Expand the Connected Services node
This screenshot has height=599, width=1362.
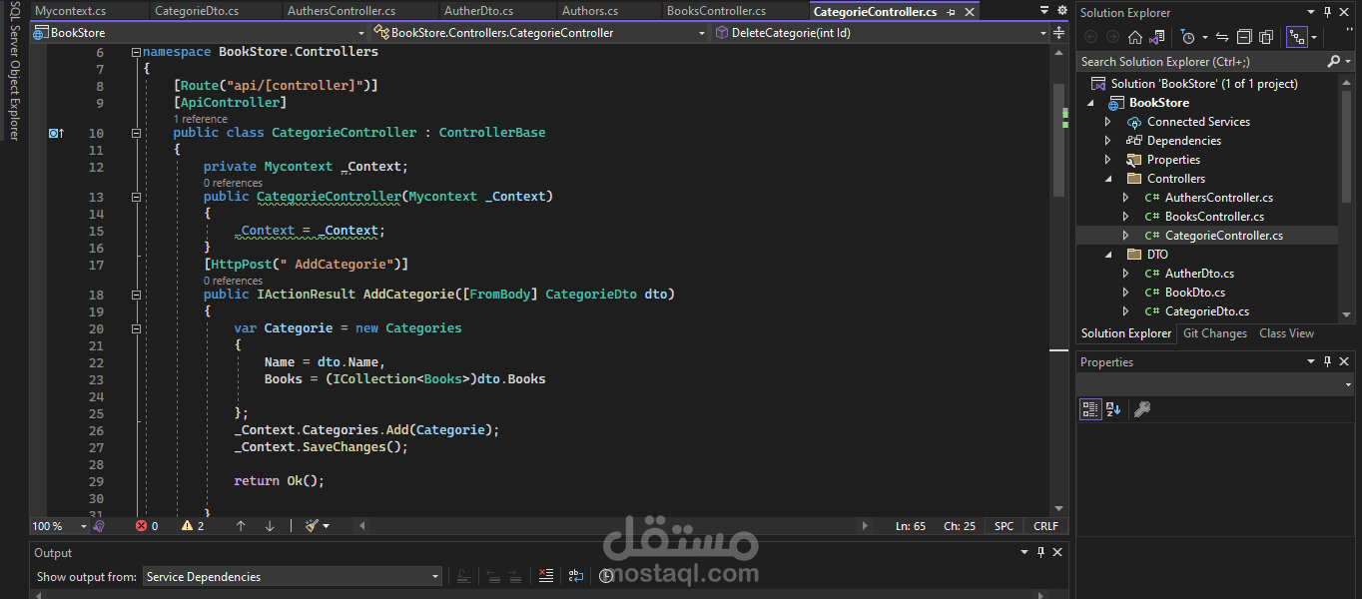click(1107, 122)
